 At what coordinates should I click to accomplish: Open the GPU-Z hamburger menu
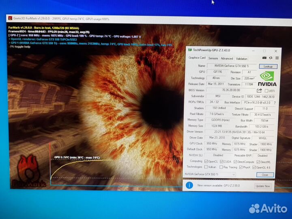click(x=277, y=58)
